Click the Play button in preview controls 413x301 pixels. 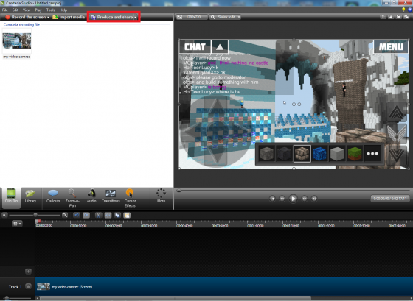[293, 199]
